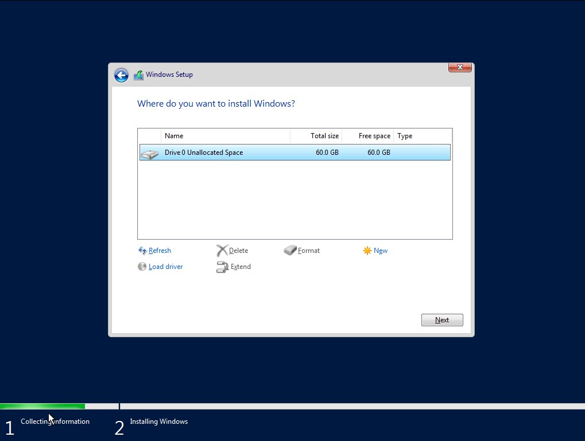
Task: Select the Collecting information step
Action: [55, 421]
